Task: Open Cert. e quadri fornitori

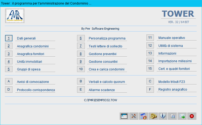Action: click(174, 69)
